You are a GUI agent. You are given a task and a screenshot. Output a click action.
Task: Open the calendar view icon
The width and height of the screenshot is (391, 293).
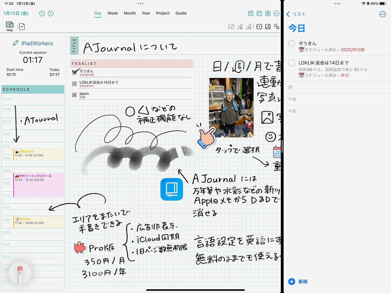pos(259,13)
